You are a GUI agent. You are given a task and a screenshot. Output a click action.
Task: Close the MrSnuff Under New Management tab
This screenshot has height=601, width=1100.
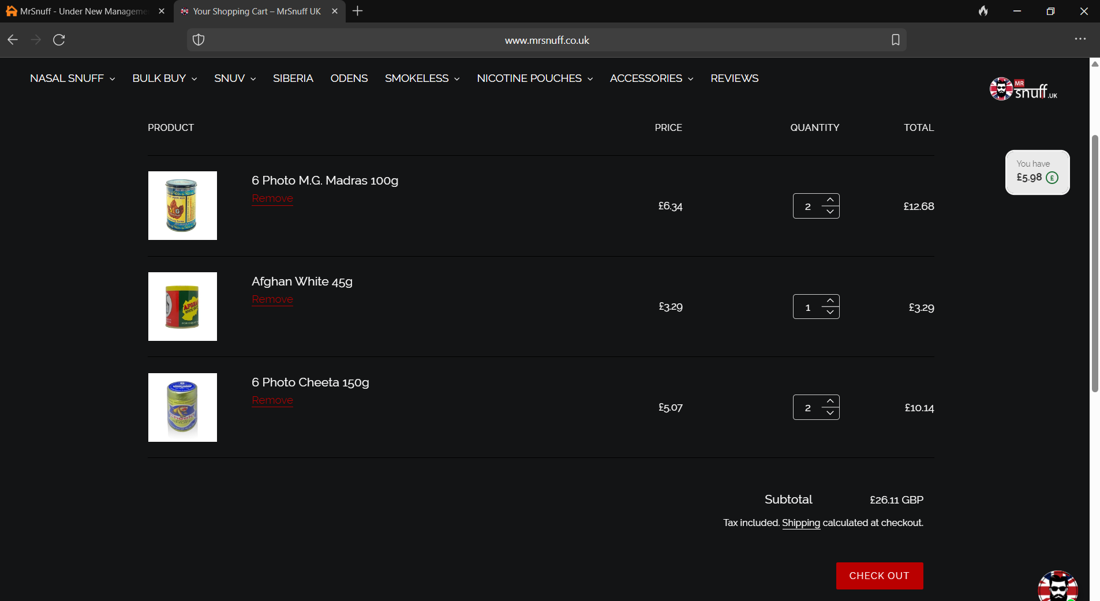click(x=162, y=11)
